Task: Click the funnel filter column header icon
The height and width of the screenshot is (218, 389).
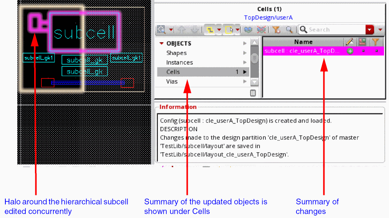Action: tap(376, 42)
